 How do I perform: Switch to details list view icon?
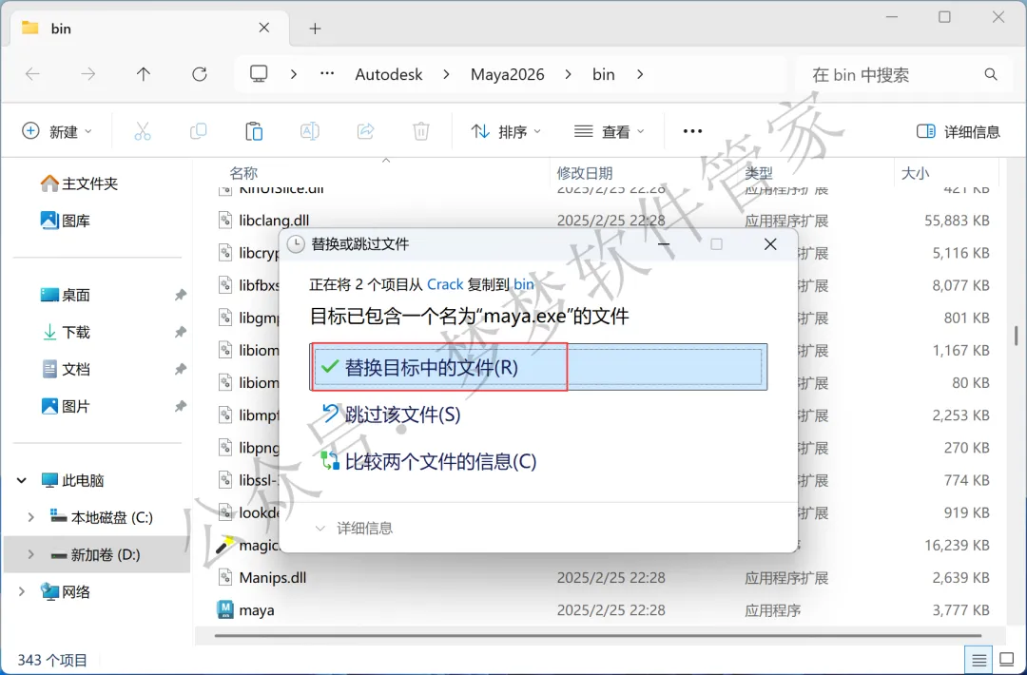point(979,660)
